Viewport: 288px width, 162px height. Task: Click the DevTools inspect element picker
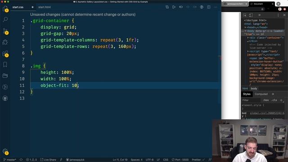pyautogui.click(x=245, y=15)
